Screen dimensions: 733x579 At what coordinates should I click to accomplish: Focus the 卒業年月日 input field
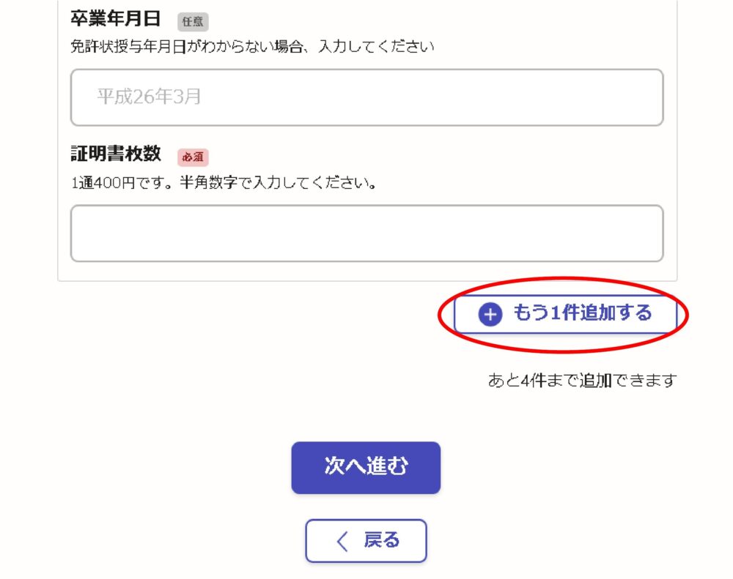[x=367, y=97]
